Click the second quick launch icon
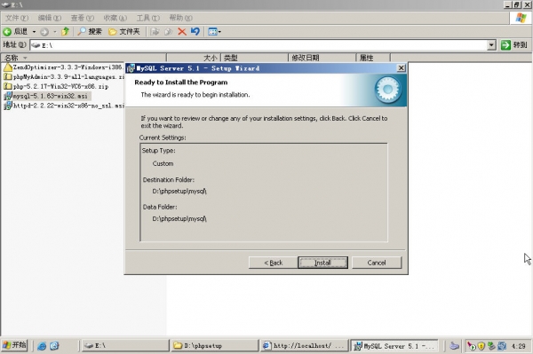533x354 pixels. click(x=54, y=346)
